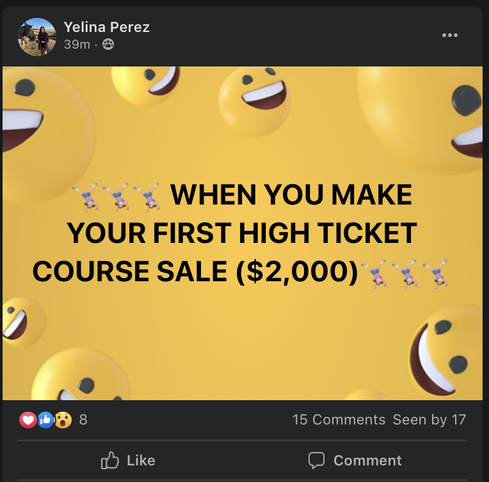489x482 pixels.
Task: Open the three-dot post options menu
Action: click(x=450, y=35)
